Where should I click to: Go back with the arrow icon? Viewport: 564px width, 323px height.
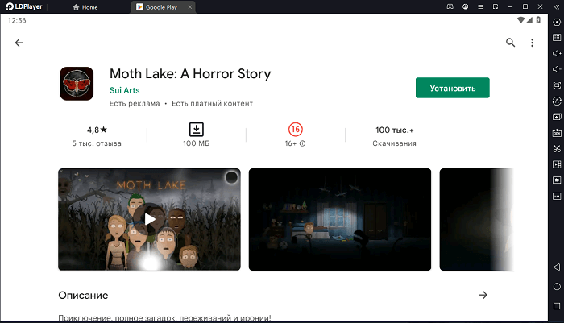click(19, 43)
